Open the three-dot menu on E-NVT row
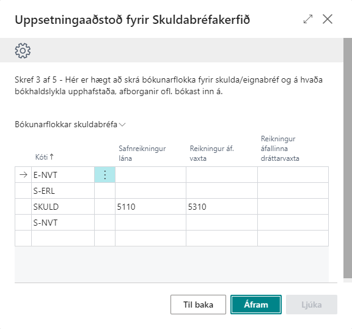This screenshot has width=352, height=329. pyautogui.click(x=105, y=175)
